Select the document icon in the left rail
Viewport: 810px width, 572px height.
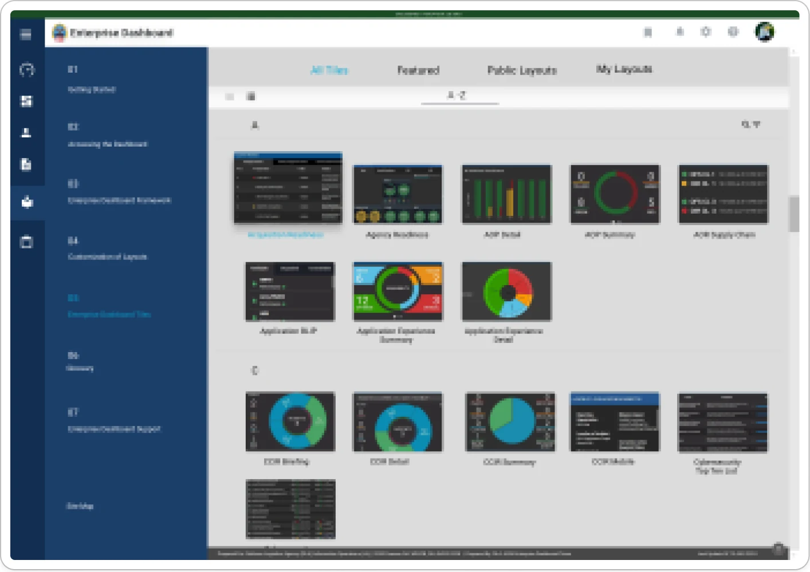tap(26, 165)
